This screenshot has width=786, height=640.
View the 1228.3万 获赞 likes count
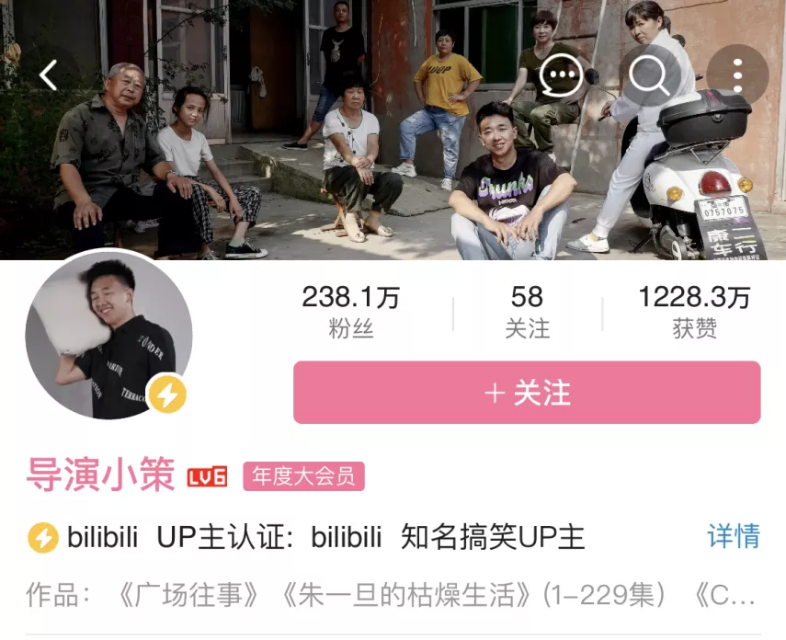click(x=694, y=312)
